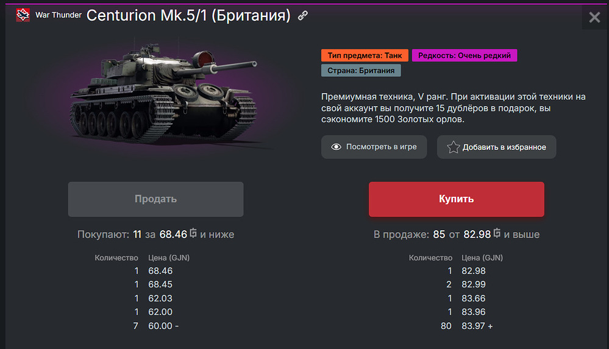Click Добавить в избранное button
The width and height of the screenshot is (609, 349).
(496, 147)
